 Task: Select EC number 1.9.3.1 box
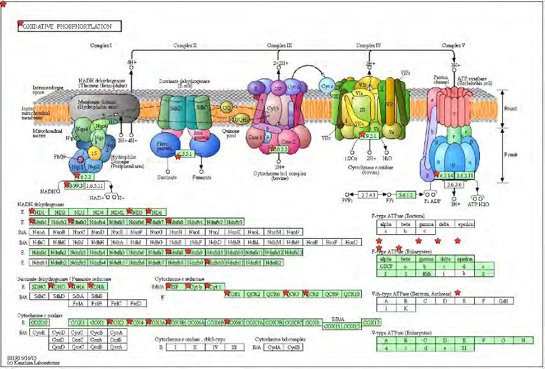coord(370,135)
